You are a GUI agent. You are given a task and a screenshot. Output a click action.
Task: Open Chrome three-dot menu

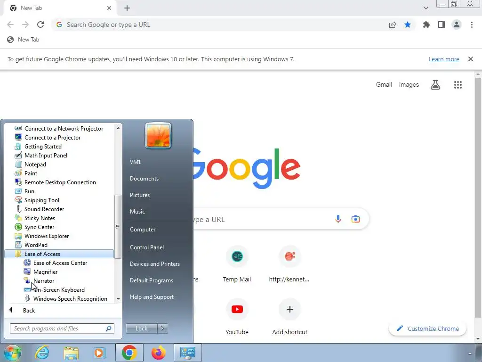point(472,25)
